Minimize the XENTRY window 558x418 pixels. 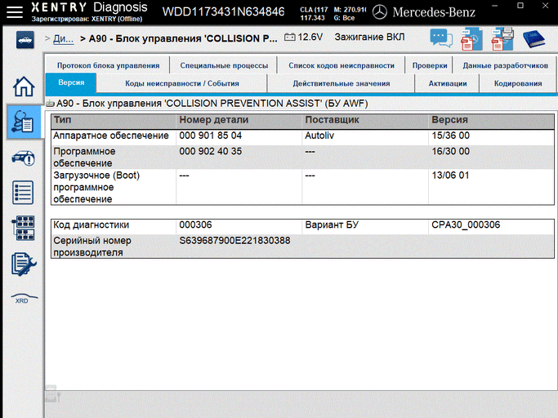click(x=495, y=6)
